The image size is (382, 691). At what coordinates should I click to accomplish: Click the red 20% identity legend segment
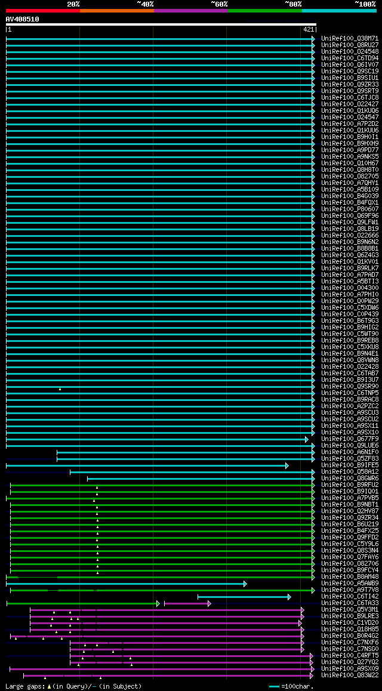[43, 11]
